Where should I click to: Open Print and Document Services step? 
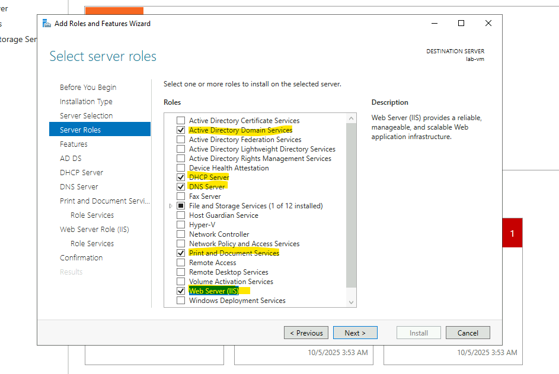[105, 201]
